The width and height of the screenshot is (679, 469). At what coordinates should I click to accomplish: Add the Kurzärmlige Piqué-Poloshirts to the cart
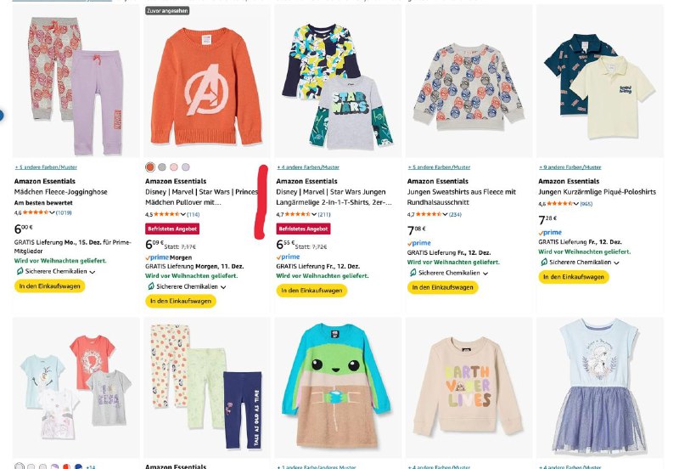click(573, 277)
